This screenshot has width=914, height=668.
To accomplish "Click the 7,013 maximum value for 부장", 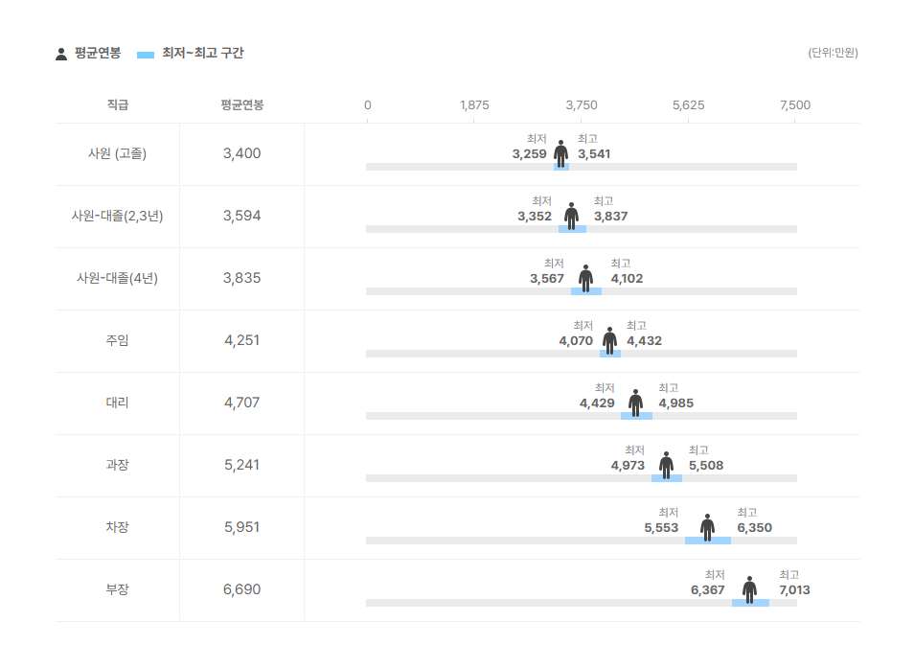I will tap(794, 590).
